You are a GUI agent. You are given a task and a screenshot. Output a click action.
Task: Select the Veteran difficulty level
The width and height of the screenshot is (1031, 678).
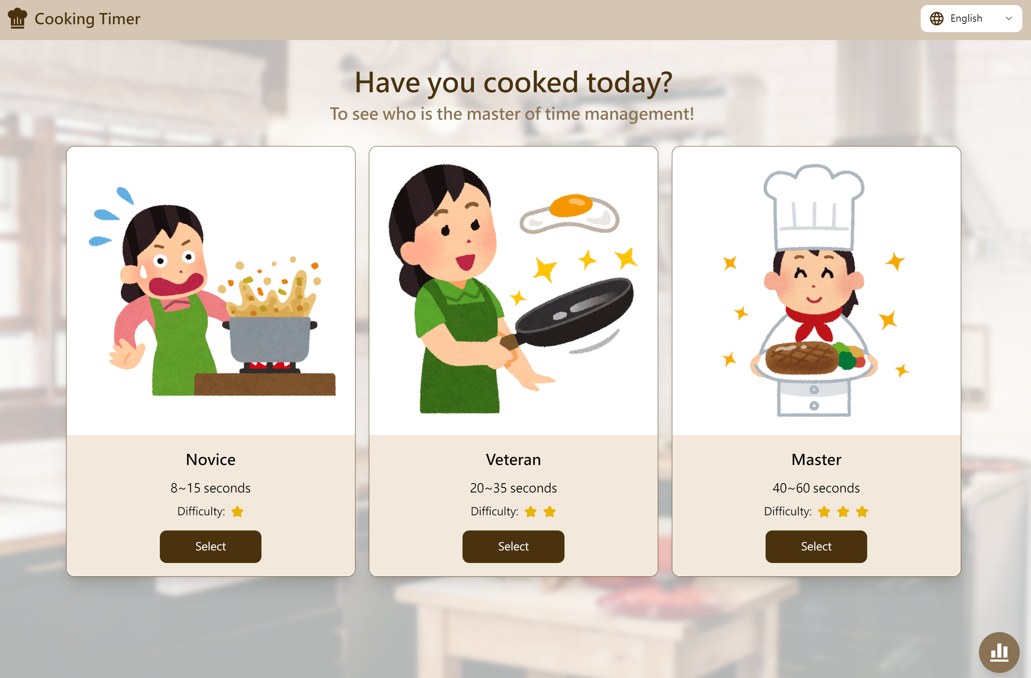(x=514, y=546)
